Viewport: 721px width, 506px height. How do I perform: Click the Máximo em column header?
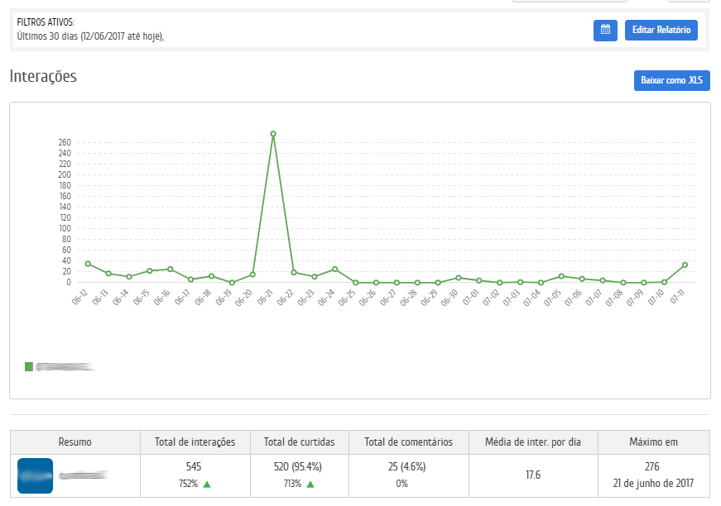(x=653, y=442)
